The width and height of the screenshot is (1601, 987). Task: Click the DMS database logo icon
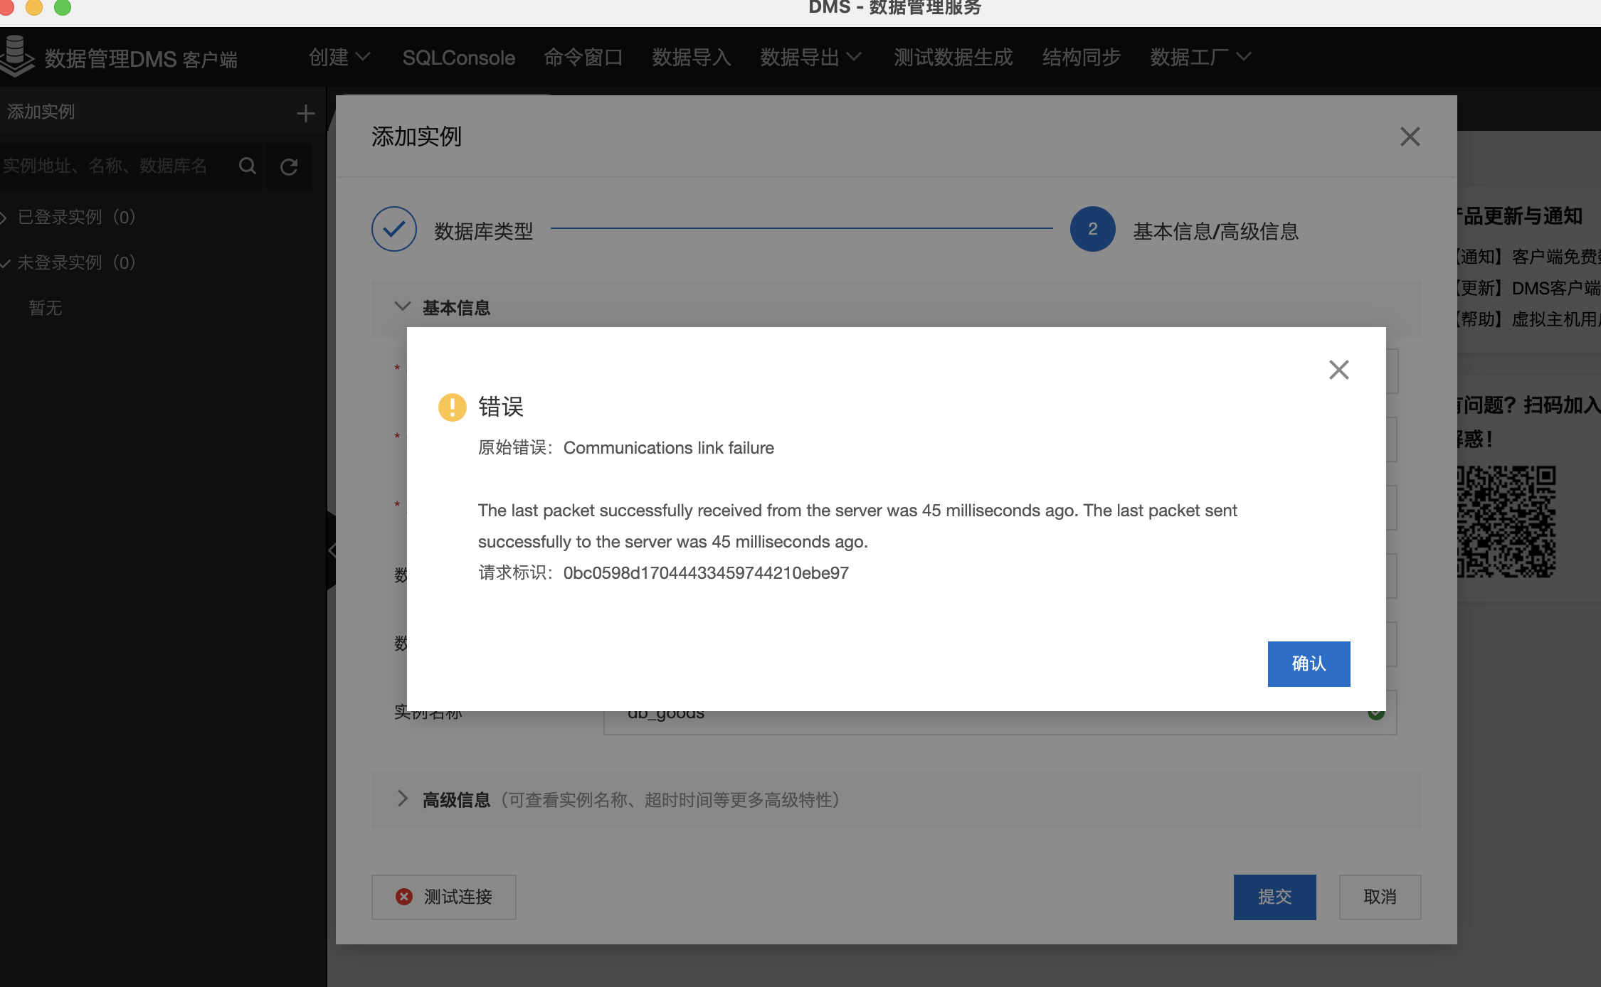[16, 56]
